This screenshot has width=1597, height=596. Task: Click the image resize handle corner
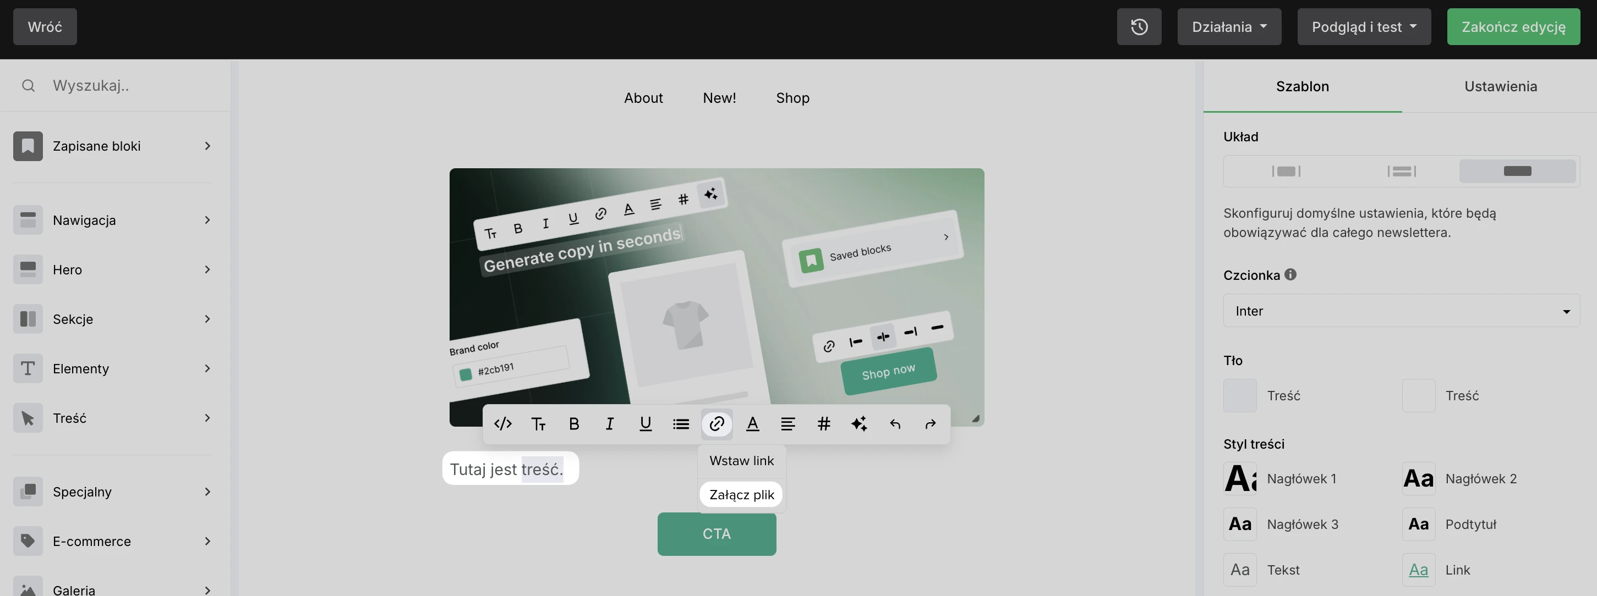[976, 419]
